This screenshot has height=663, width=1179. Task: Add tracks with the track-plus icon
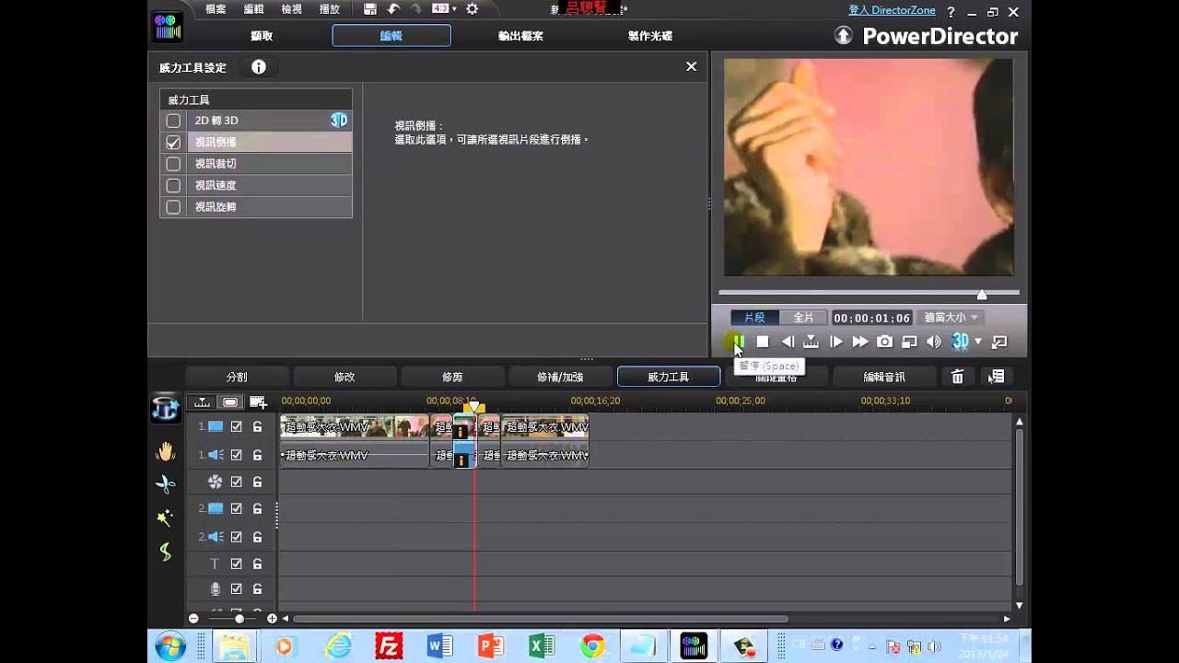click(x=257, y=401)
